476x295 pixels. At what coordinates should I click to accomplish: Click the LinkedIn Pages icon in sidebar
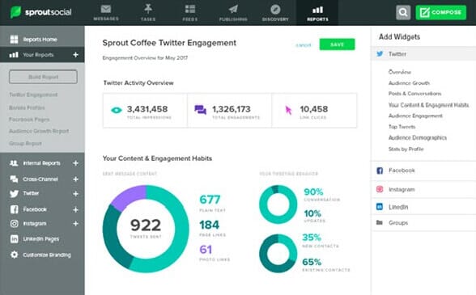point(14,239)
